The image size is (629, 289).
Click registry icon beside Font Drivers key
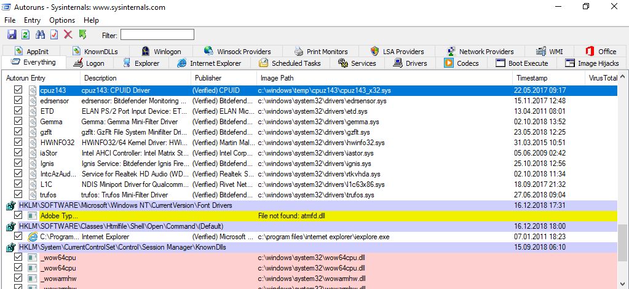pos(10,205)
